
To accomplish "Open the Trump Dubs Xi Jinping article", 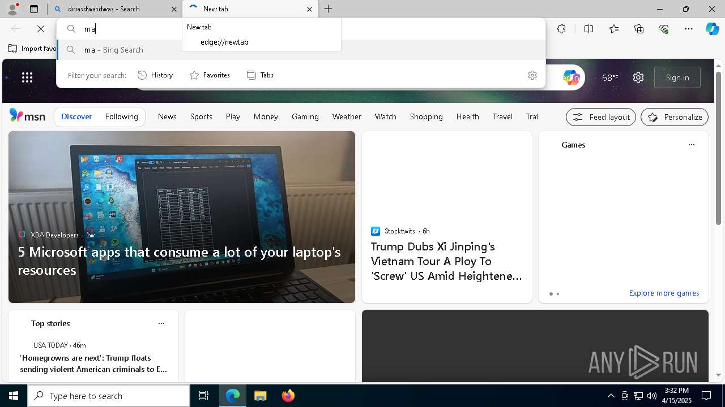I will point(446,261).
